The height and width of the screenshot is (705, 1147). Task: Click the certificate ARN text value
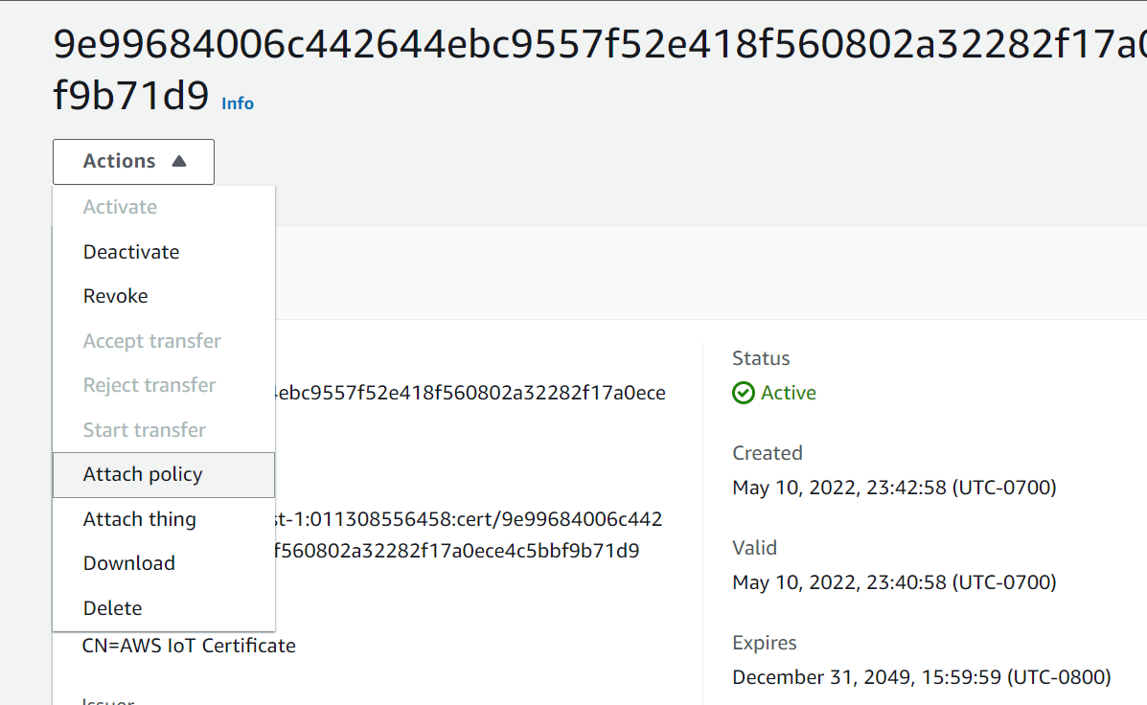coord(469,534)
